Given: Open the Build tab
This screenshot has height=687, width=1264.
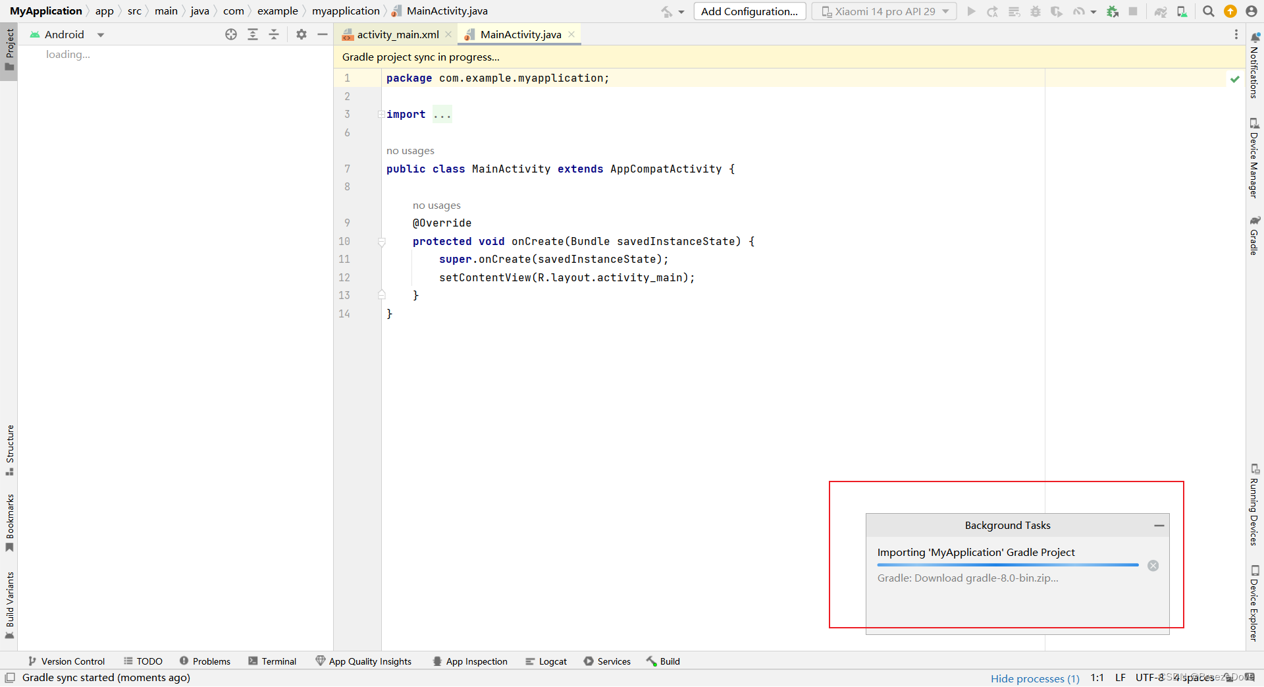Looking at the screenshot, I should click(663, 661).
